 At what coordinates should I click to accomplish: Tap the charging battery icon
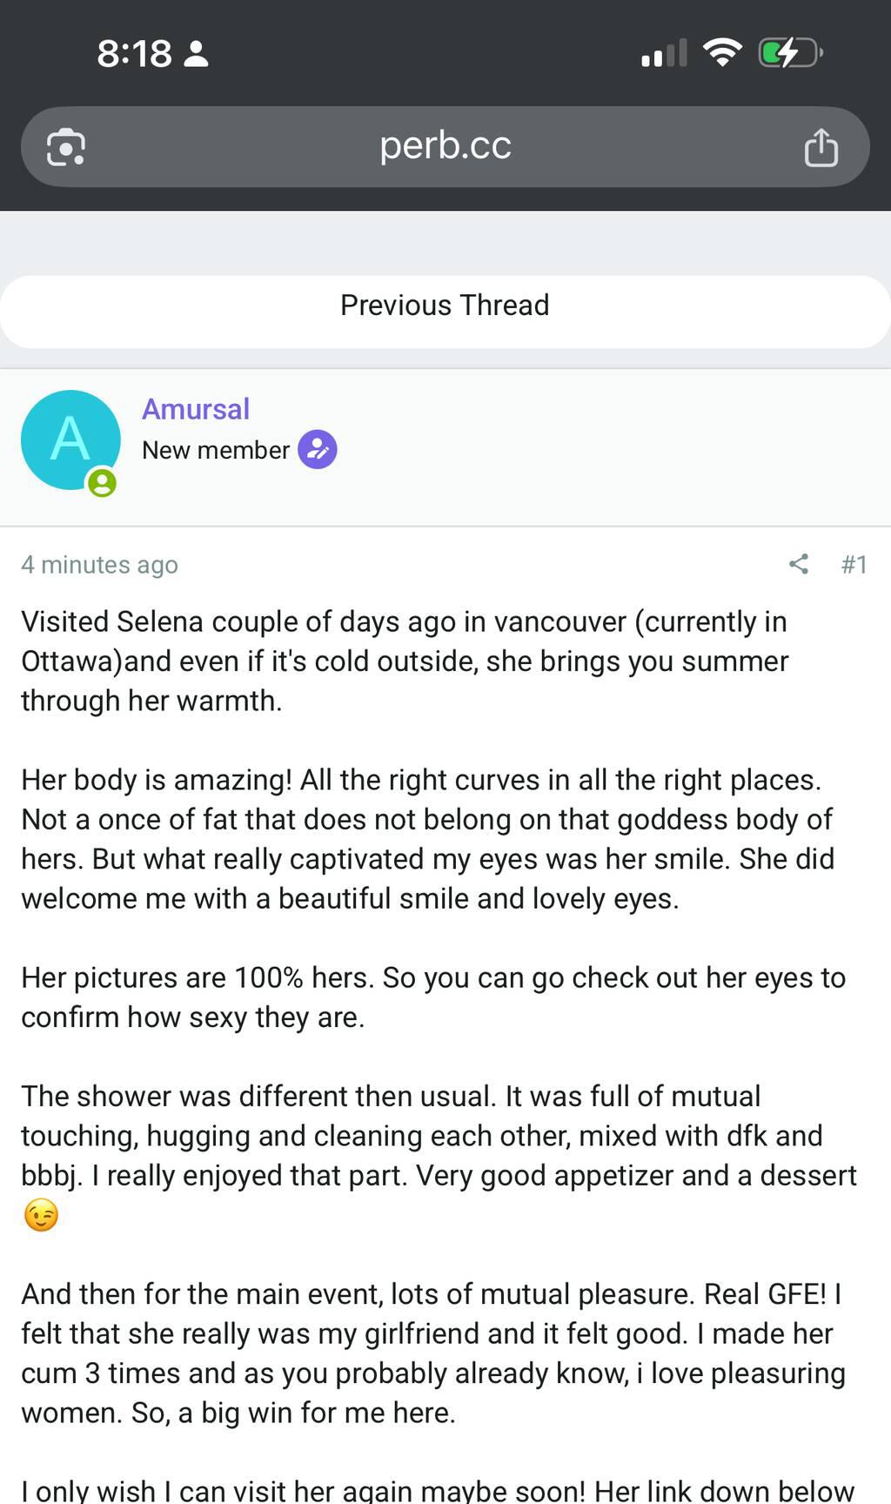point(789,53)
